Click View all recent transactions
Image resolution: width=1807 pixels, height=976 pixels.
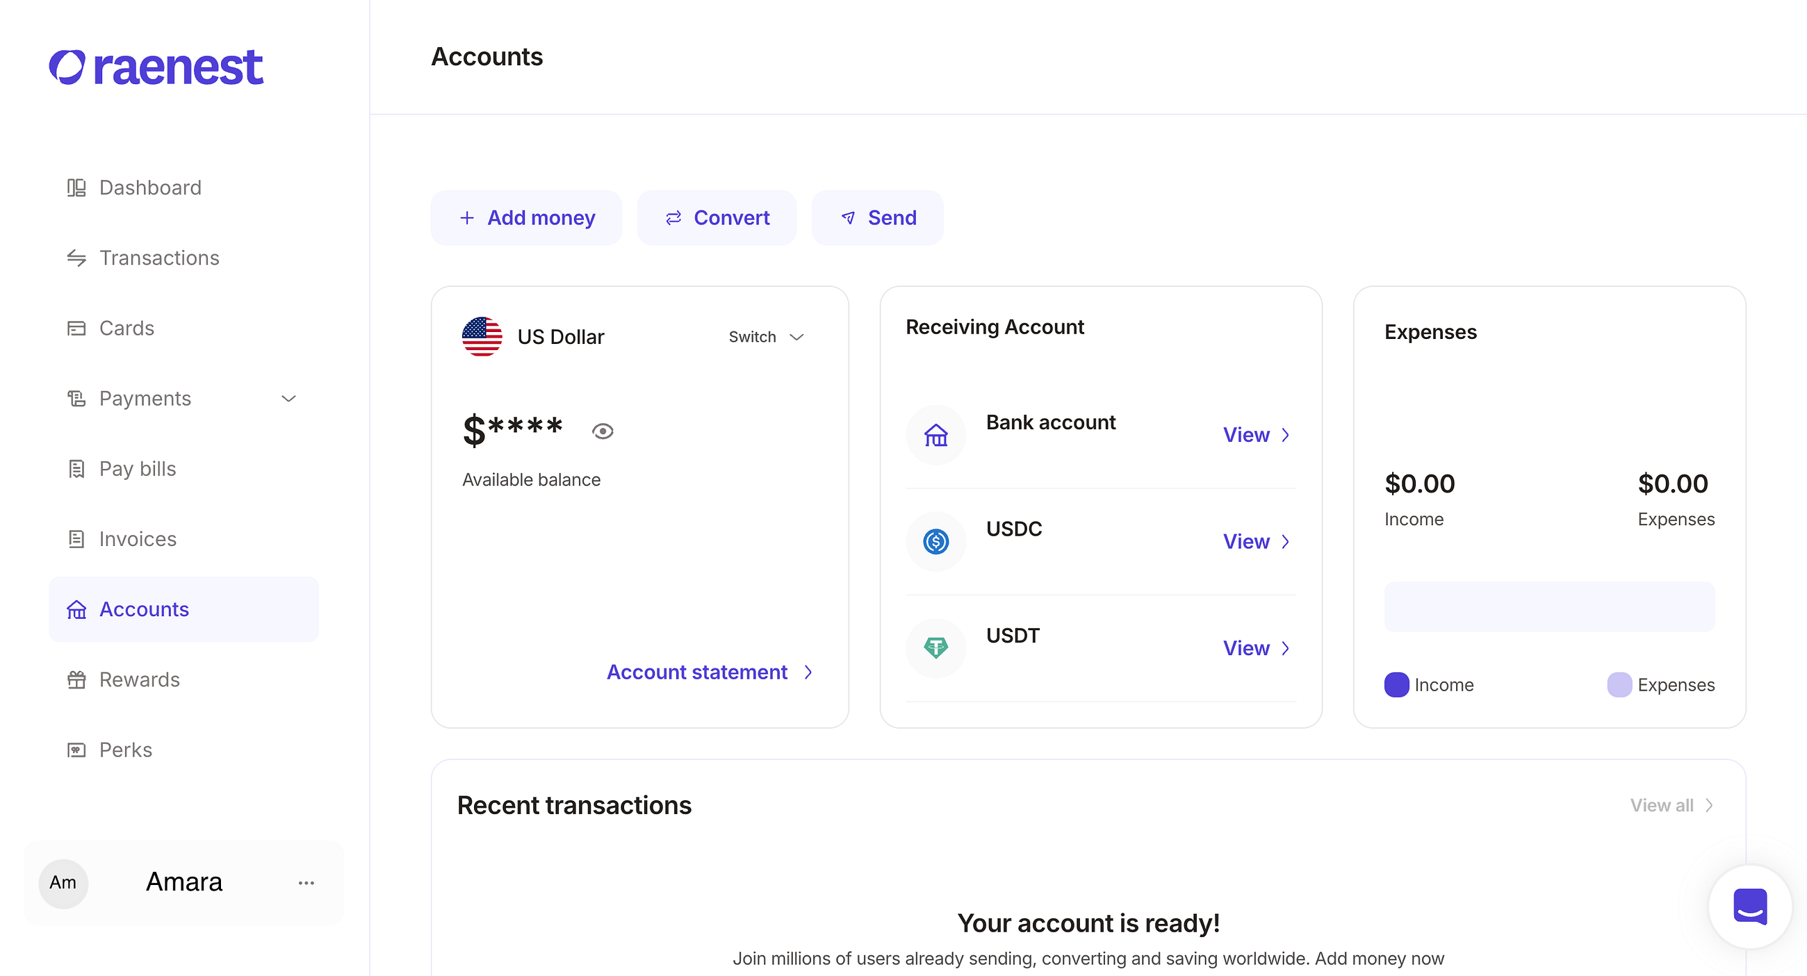coord(1672,805)
